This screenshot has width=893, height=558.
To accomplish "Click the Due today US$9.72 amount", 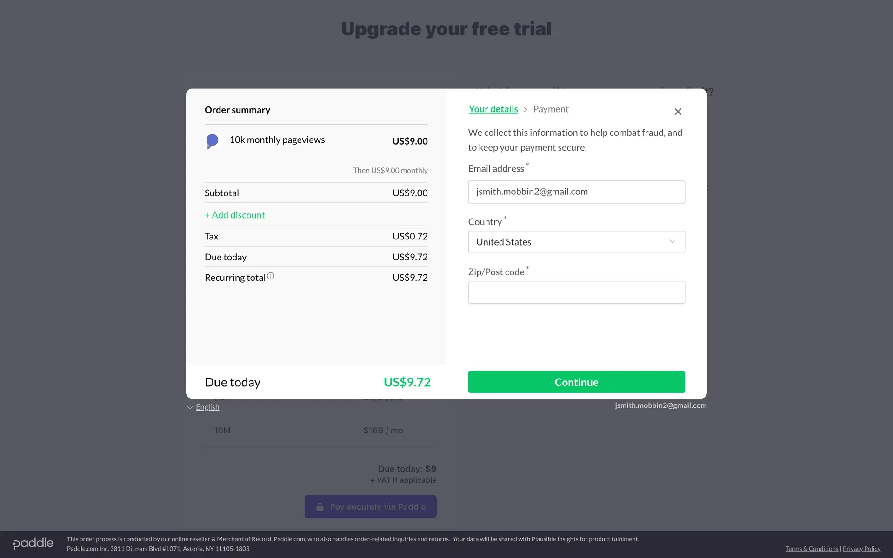I will [407, 382].
